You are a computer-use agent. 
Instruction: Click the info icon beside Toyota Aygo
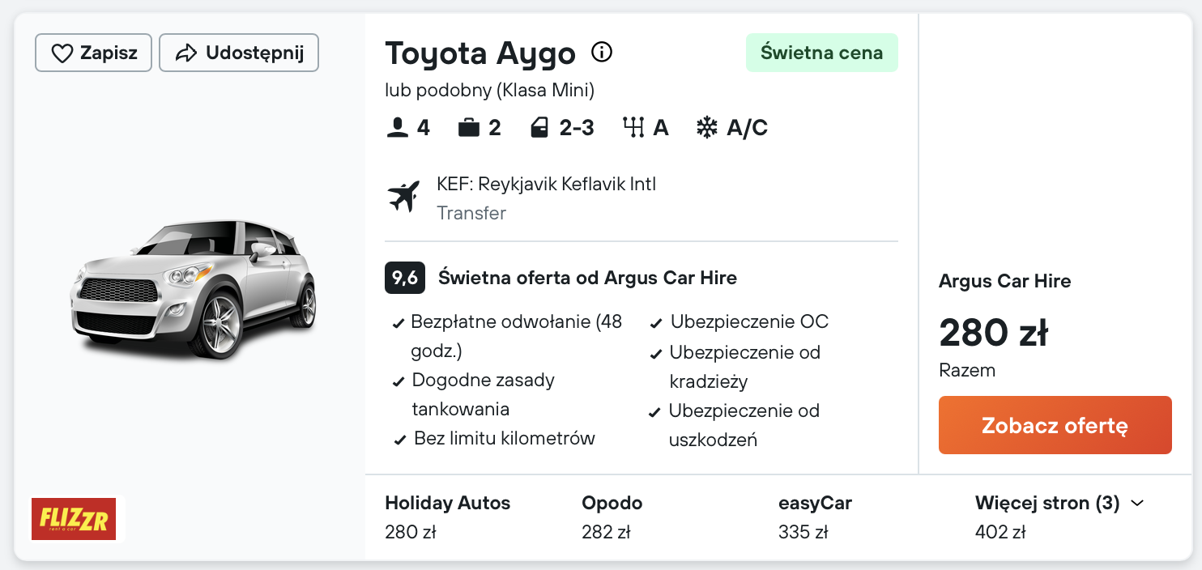pyautogui.click(x=602, y=53)
